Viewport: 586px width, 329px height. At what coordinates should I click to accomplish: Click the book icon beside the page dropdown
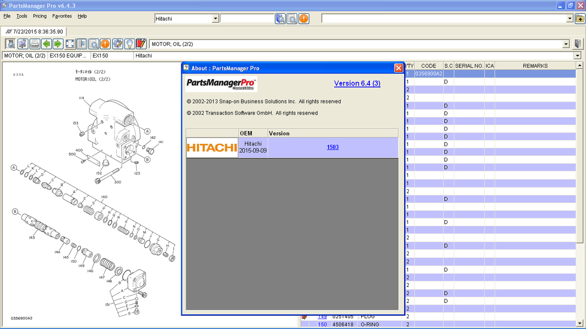click(x=578, y=44)
